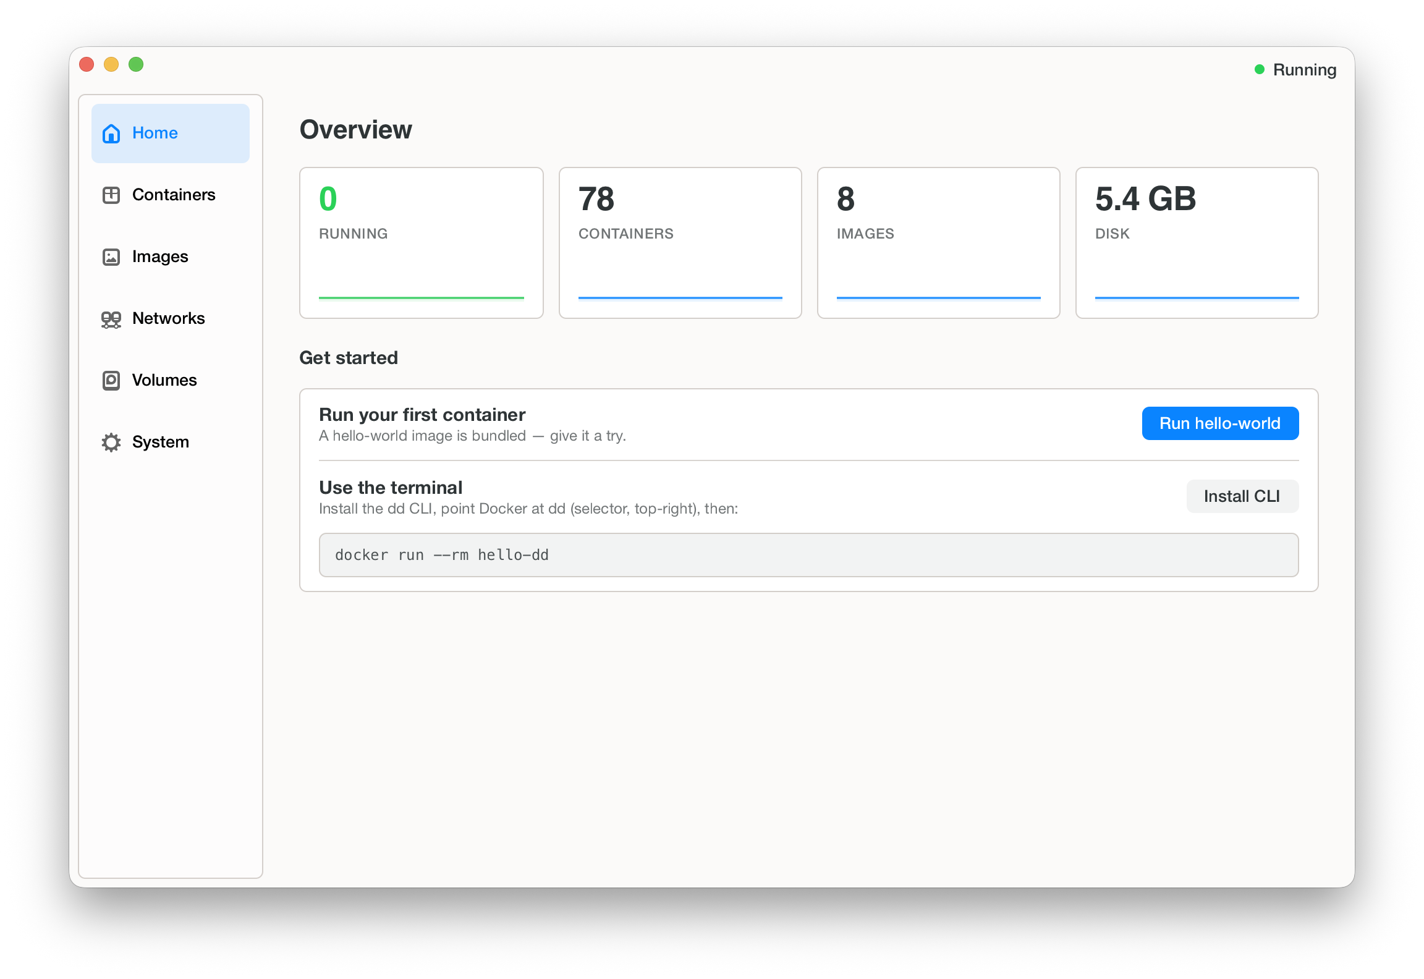Click the System gear icon
Viewport: 1424px width, 979px height.
111,442
